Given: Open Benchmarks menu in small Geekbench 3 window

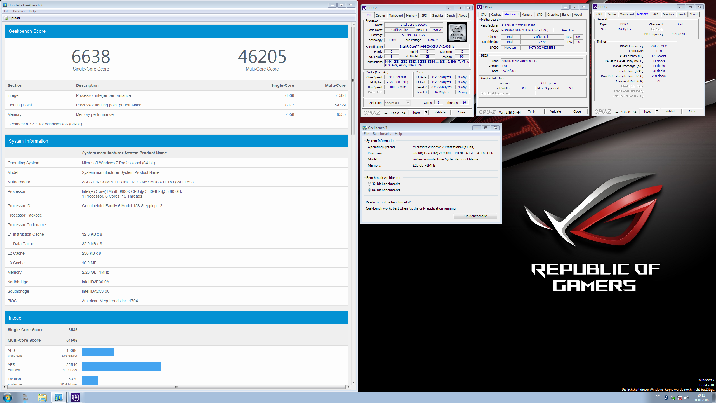Looking at the screenshot, I should coord(382,134).
